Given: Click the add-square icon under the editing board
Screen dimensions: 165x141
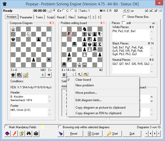Looking at the screenshot, I should pos(79,75).
